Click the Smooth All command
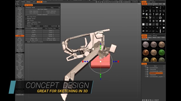Image resolution: width=181 pixels, height=101 pixels. pos(20,95)
